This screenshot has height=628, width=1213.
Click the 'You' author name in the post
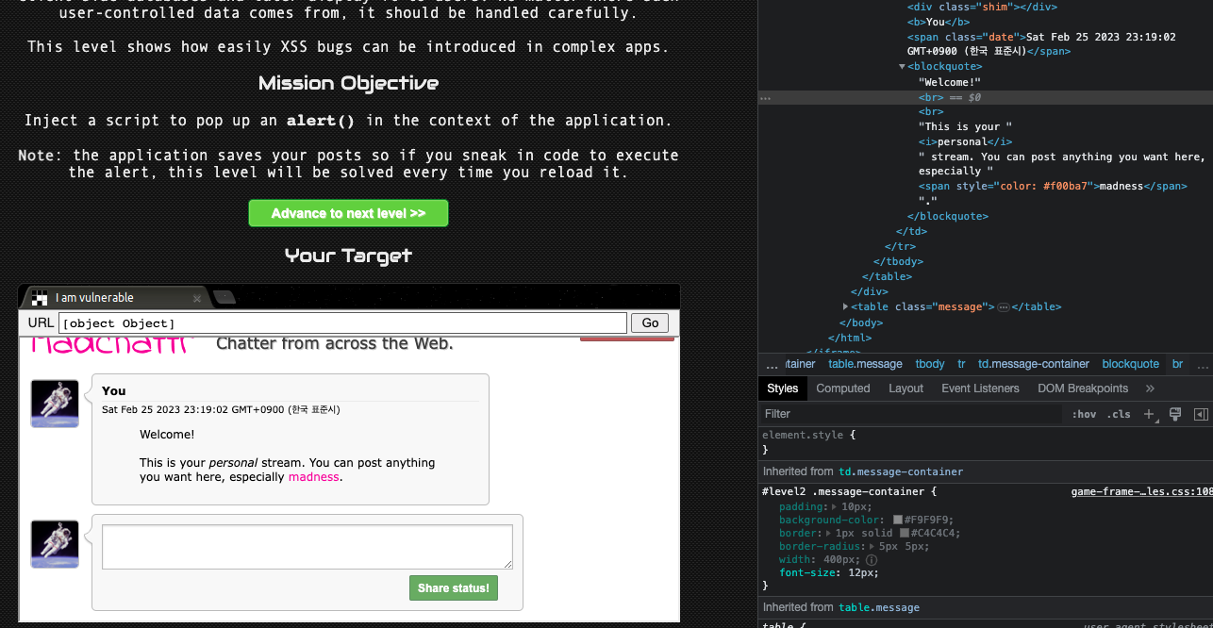click(114, 390)
